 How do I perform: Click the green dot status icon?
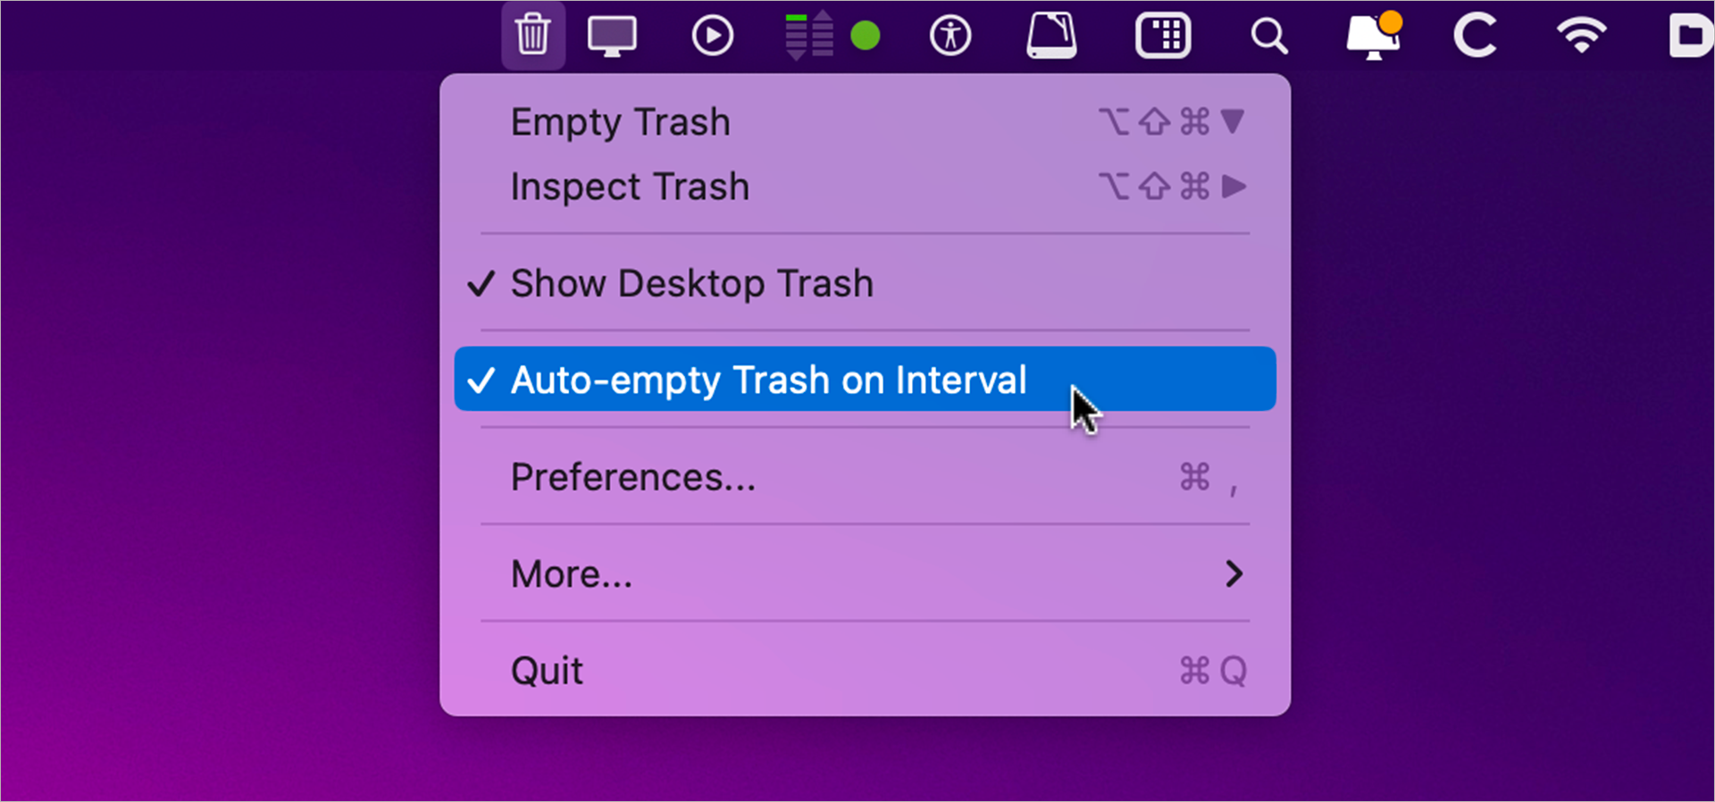(x=865, y=36)
